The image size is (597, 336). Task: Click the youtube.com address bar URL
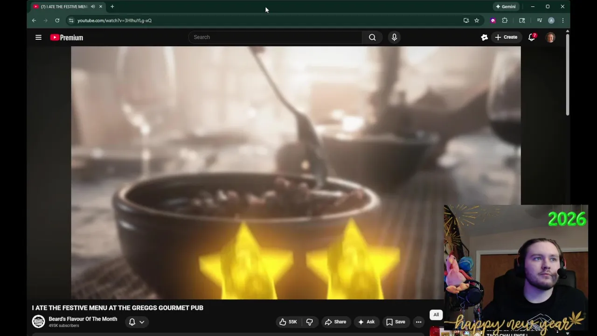click(x=114, y=21)
